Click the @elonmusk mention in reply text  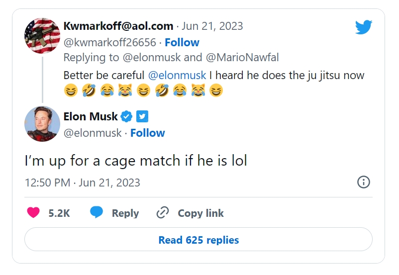coord(177,76)
